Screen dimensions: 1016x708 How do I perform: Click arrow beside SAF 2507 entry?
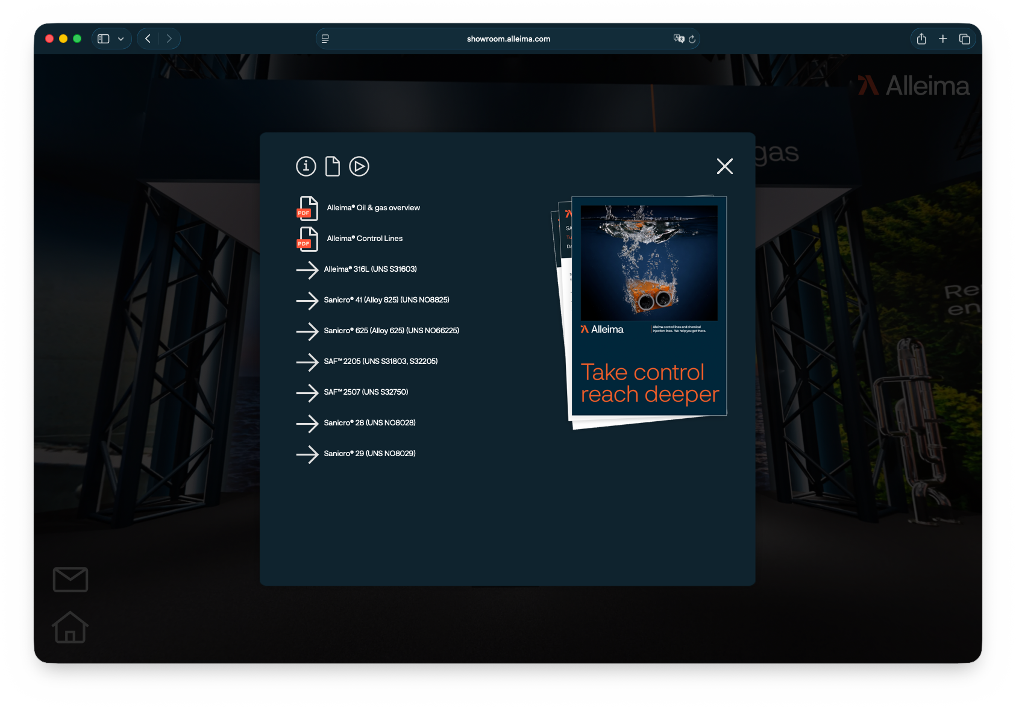coord(307,393)
